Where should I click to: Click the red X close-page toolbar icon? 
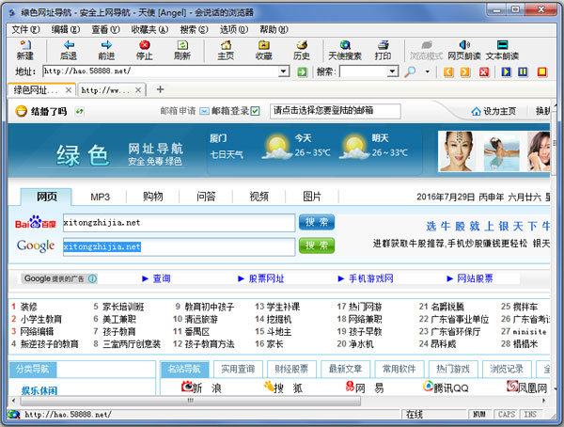coord(484,72)
